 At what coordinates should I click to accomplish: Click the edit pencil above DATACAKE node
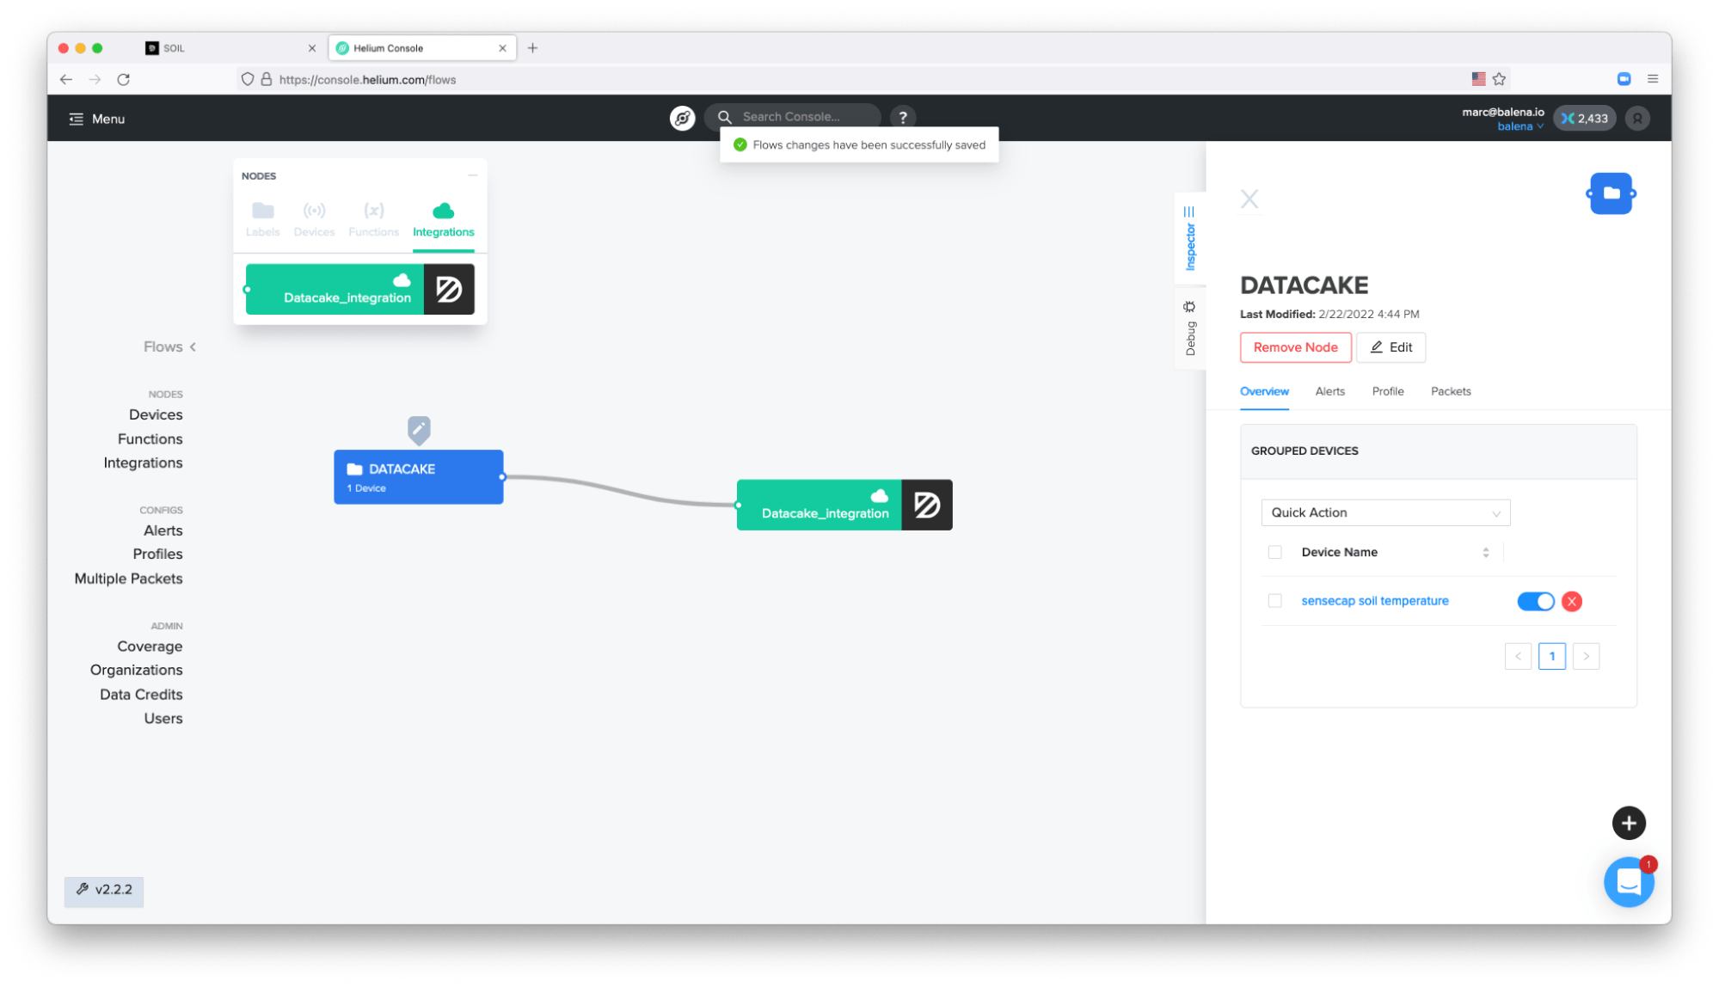[x=419, y=429]
